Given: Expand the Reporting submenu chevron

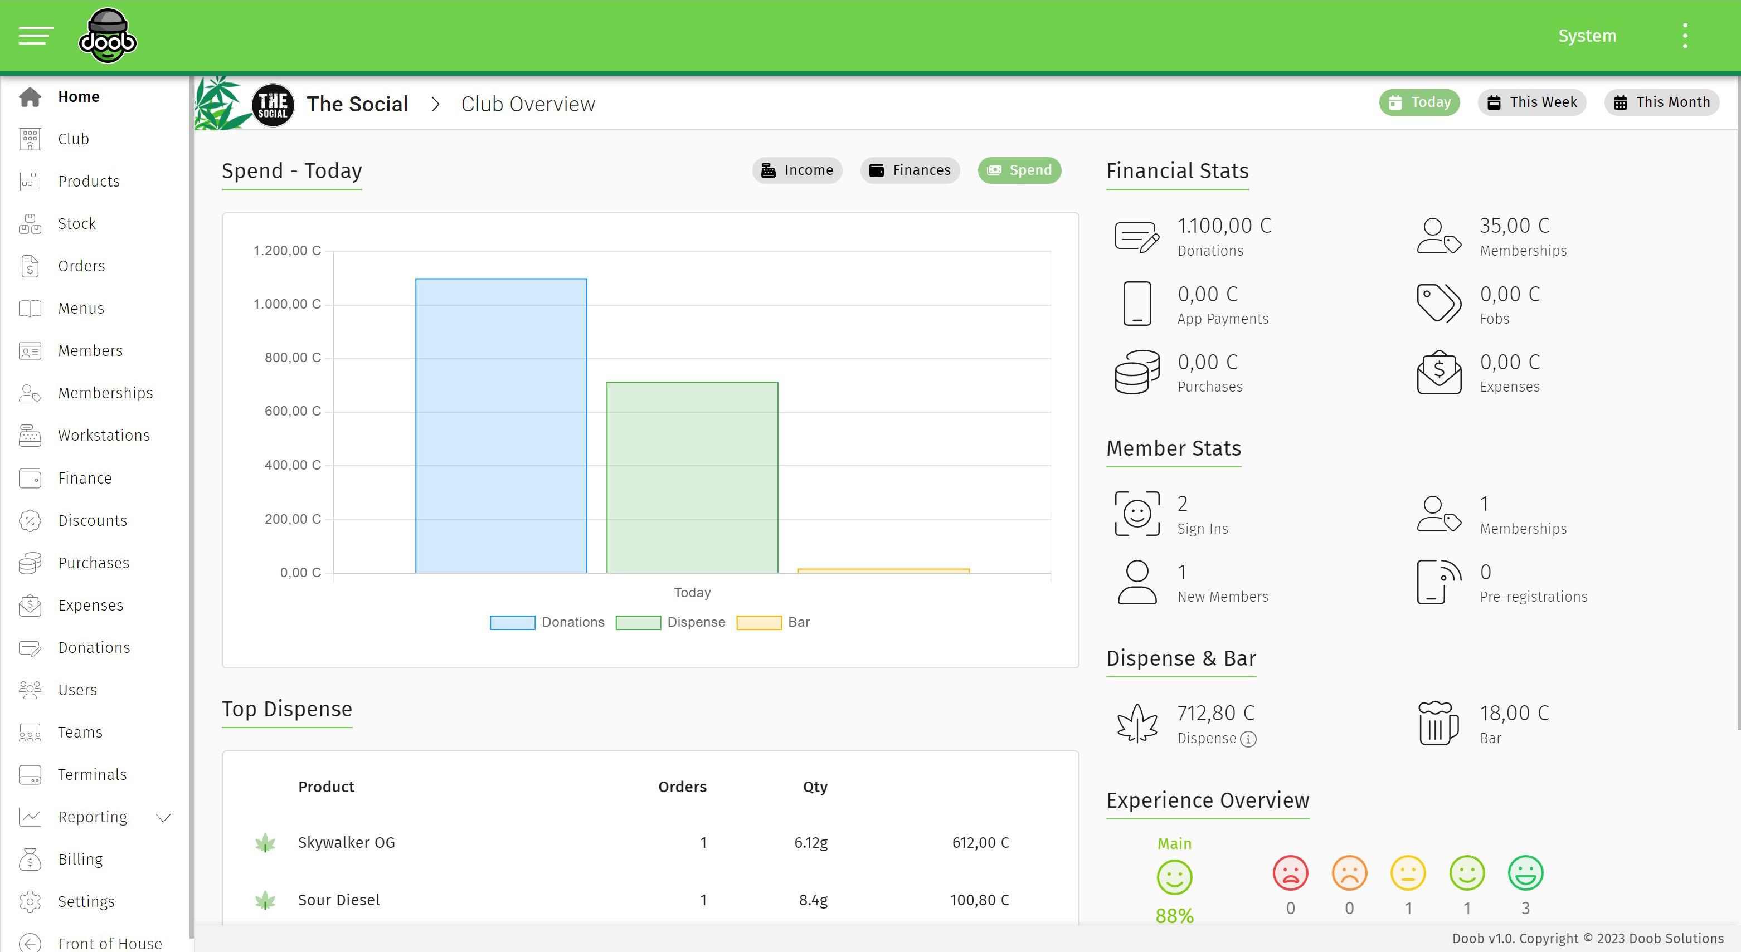Looking at the screenshot, I should [163, 818].
